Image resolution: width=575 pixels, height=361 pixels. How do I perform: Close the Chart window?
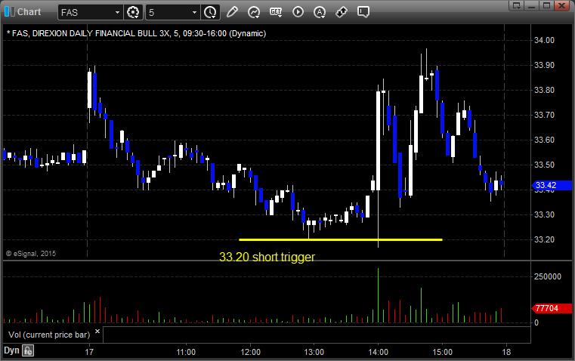pos(562,5)
